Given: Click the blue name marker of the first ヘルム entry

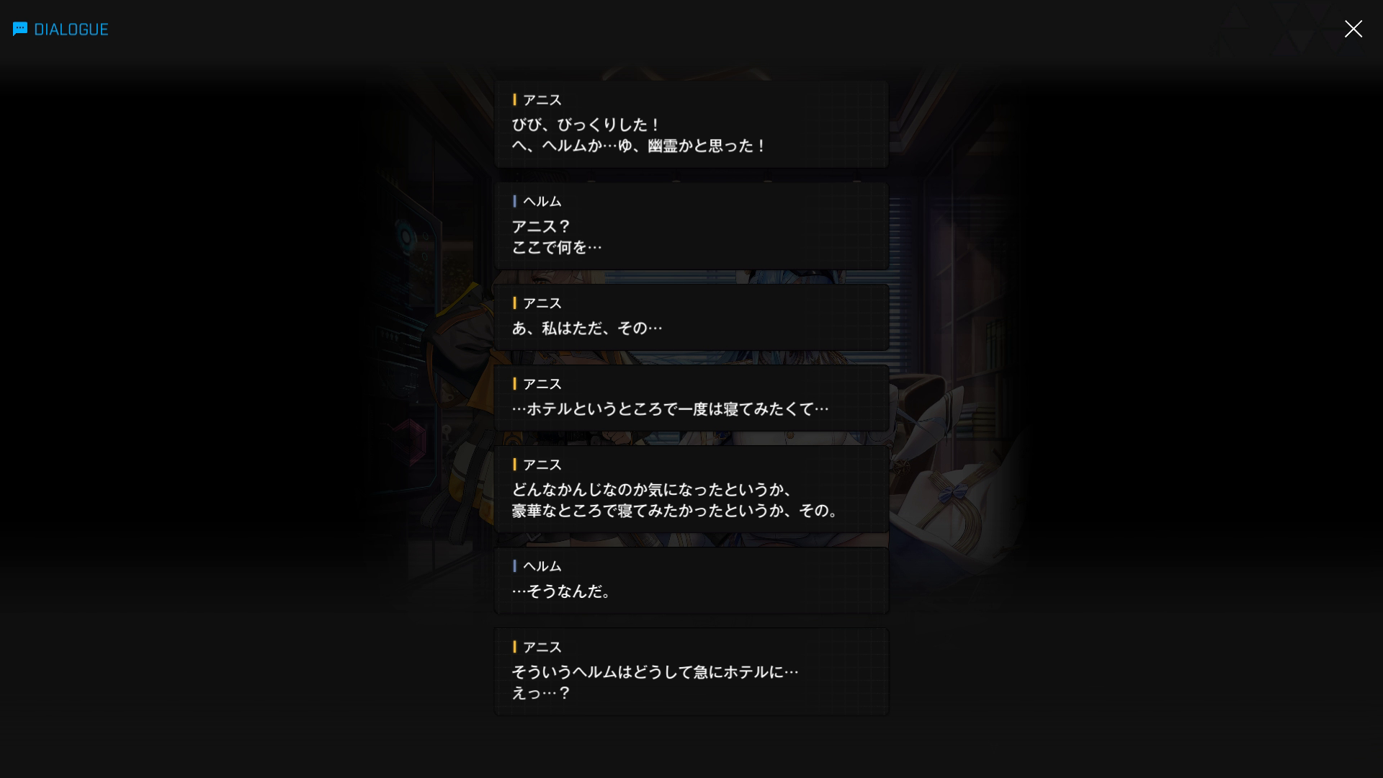Looking at the screenshot, I should coord(514,201).
